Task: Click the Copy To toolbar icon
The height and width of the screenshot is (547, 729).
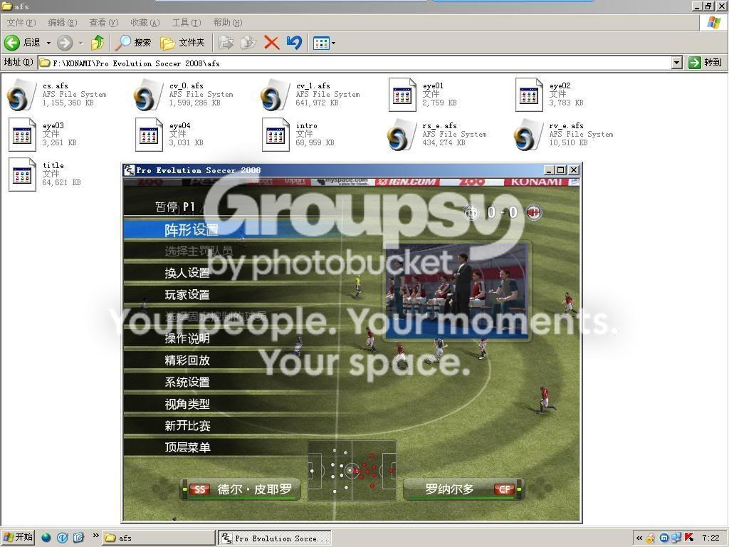Action: [248, 43]
